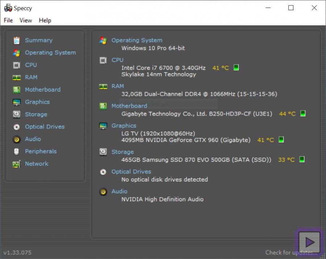The width and height of the screenshot is (326, 259).
Task: Click the Audio speaker icon in sidebar
Action: click(x=17, y=139)
